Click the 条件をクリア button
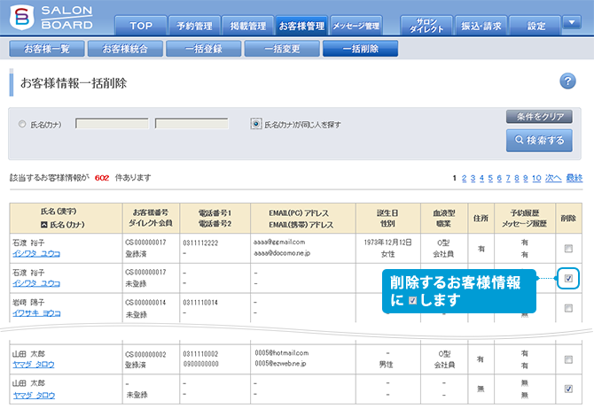Screen dimensions: 594x416 coord(539,117)
